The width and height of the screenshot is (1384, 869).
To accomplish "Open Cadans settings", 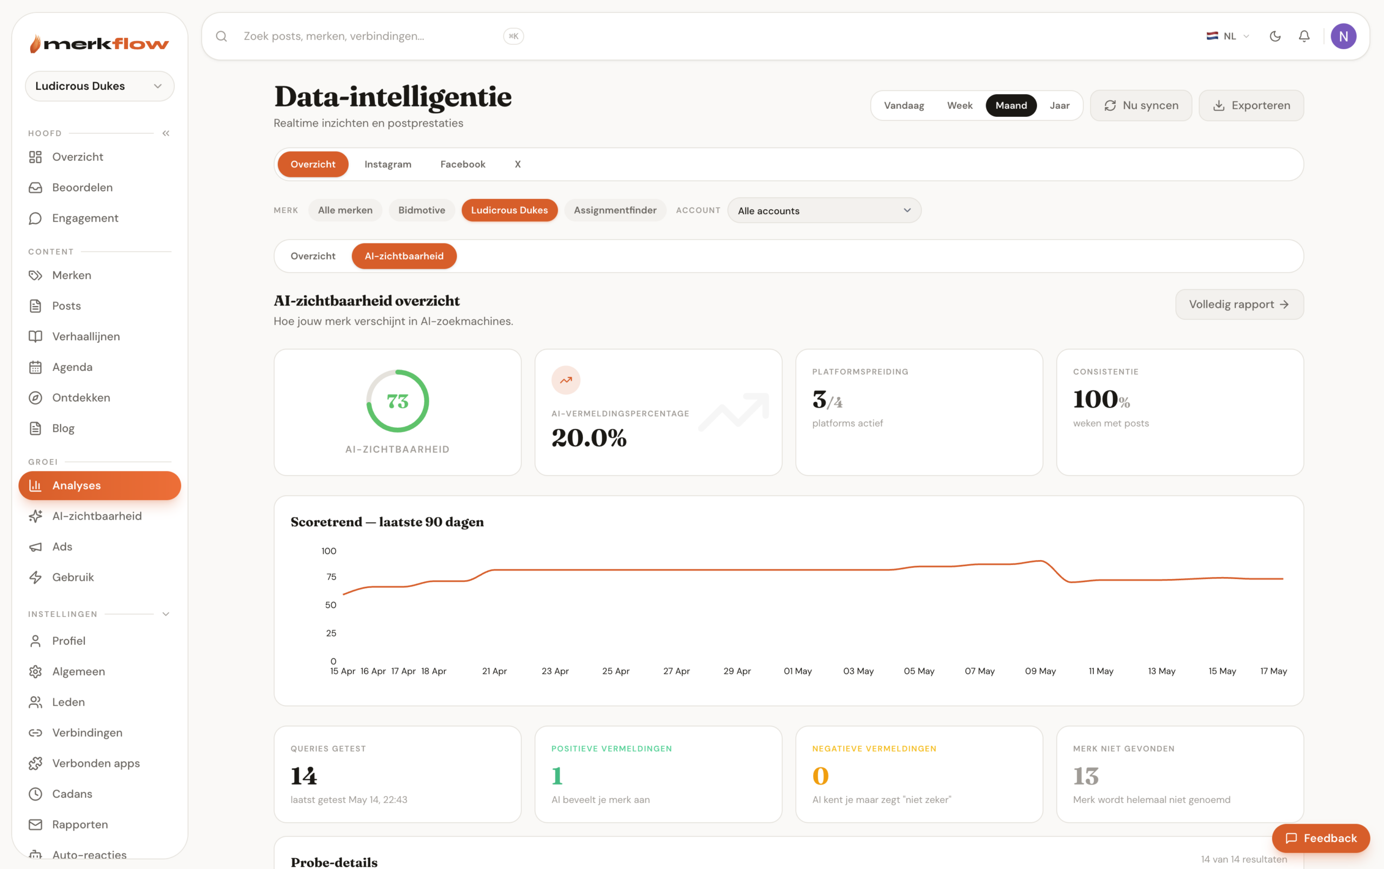I will coord(99,794).
